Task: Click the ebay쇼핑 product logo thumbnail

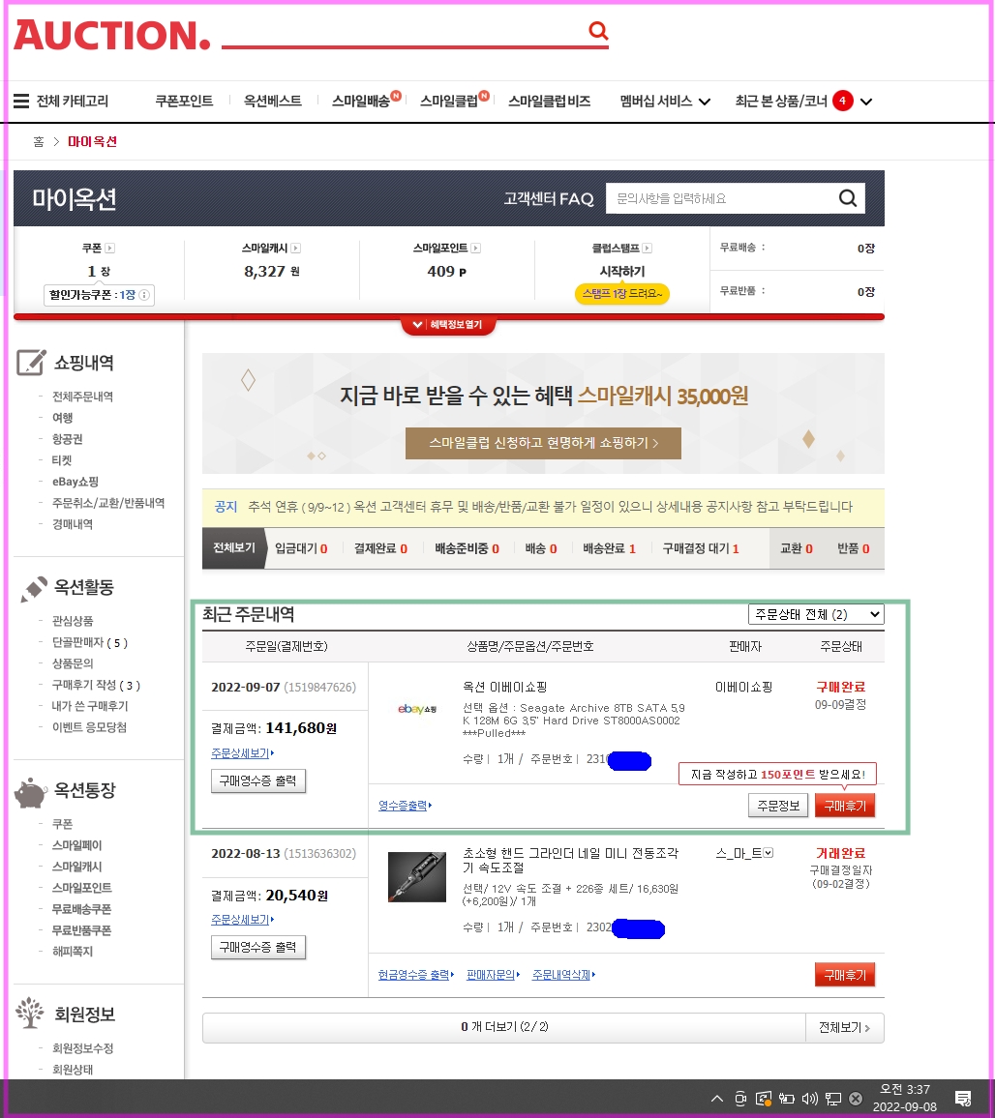Action: (x=417, y=709)
